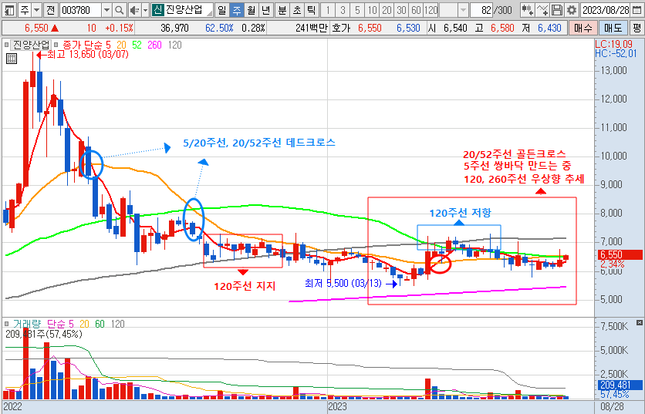Click the green 52 moving average legend
Viewport: 645px width, 414px height.
[137, 45]
